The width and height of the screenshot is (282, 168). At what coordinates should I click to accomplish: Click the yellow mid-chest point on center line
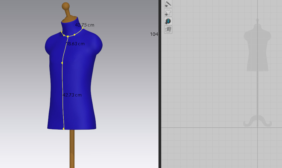(62, 63)
